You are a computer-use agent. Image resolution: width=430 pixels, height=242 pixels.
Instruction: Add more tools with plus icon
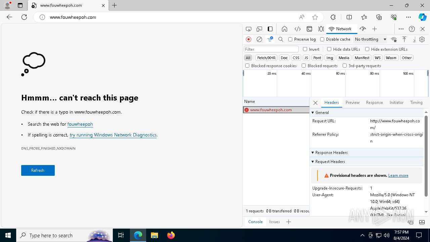tap(375, 29)
